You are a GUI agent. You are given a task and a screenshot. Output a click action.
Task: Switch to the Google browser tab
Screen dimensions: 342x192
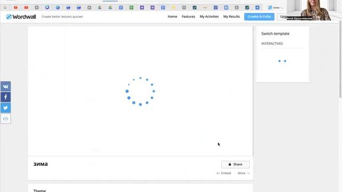coord(5,7)
